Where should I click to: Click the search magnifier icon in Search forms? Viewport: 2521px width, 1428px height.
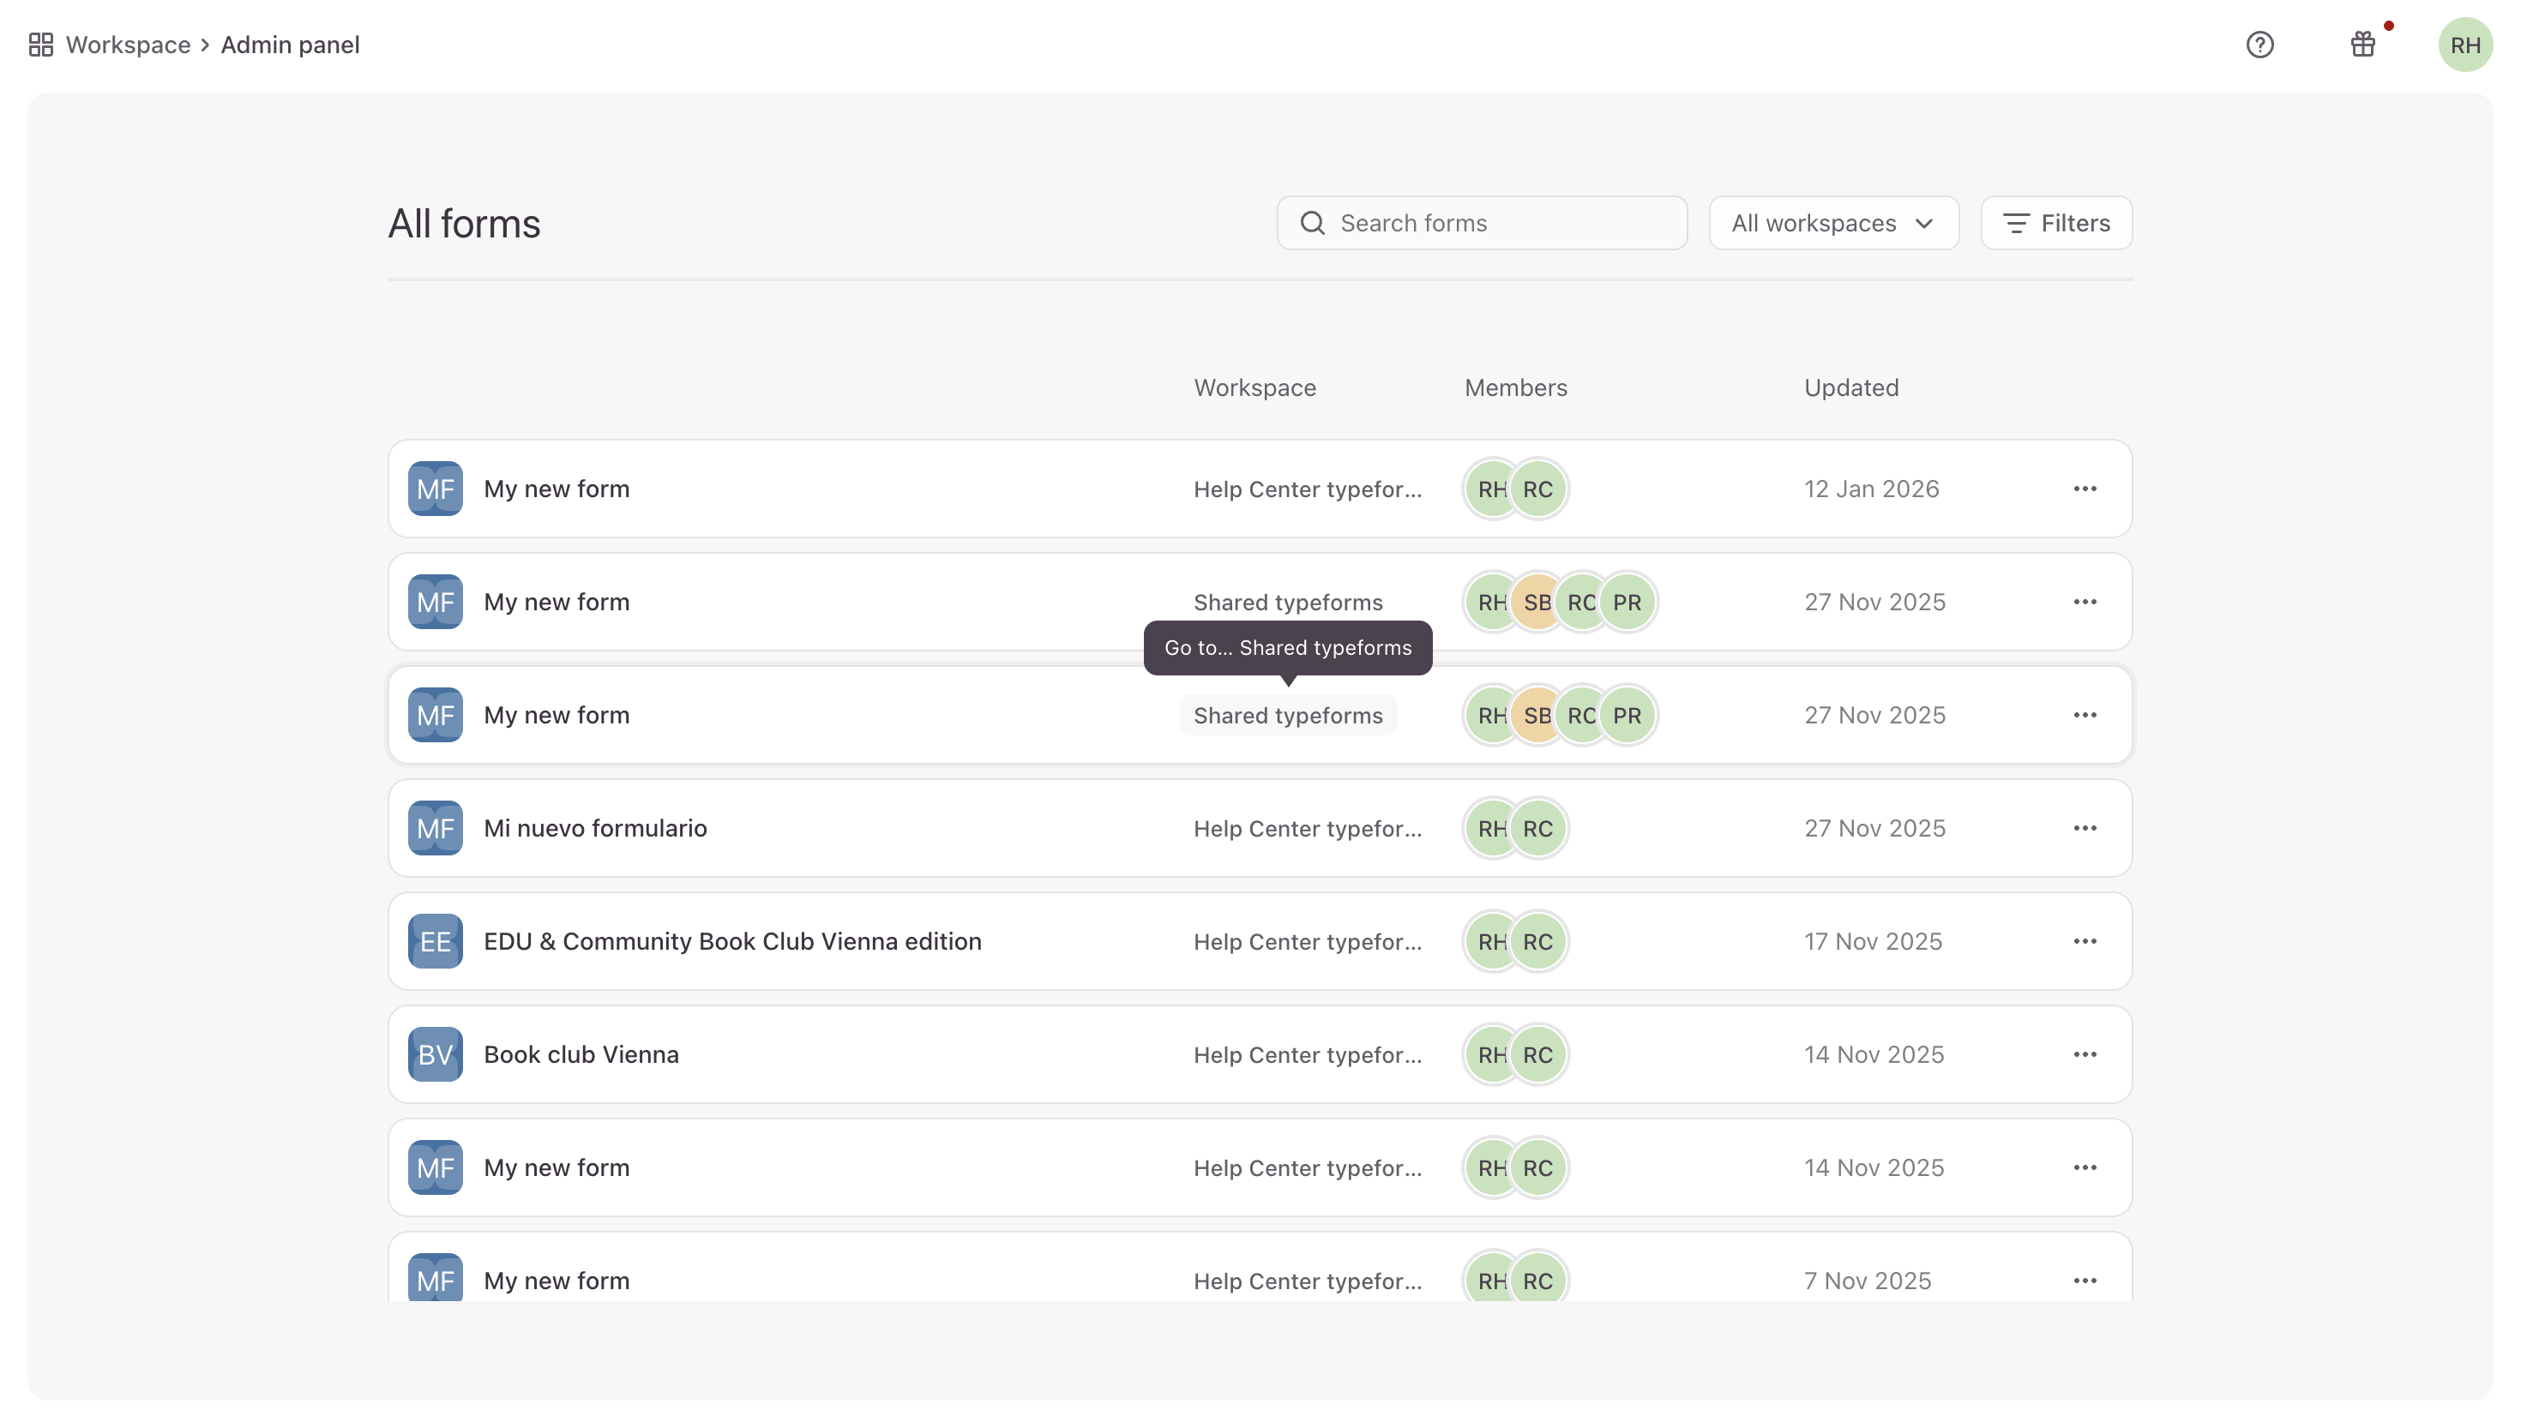pos(1311,223)
